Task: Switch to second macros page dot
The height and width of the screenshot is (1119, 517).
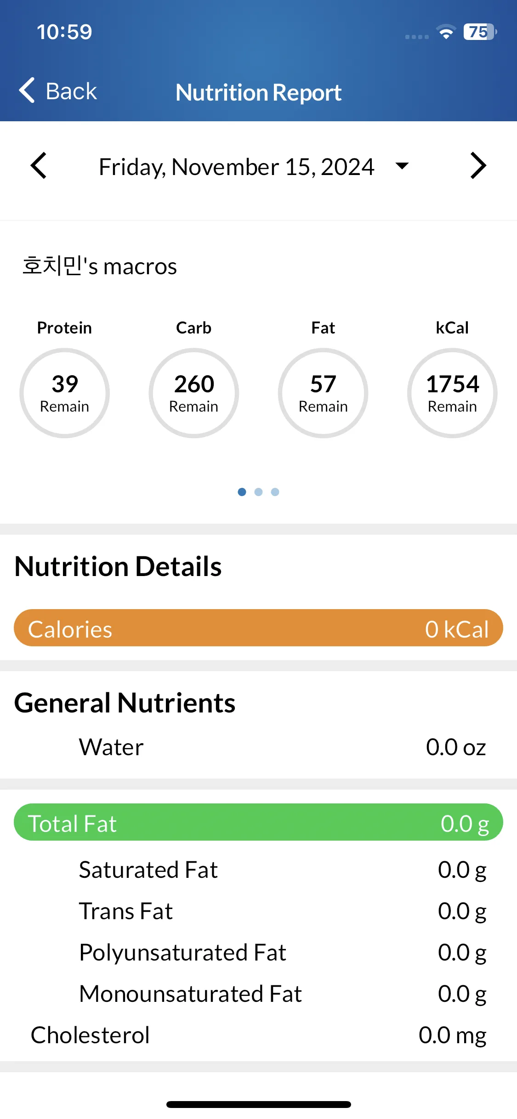Action: click(x=258, y=492)
